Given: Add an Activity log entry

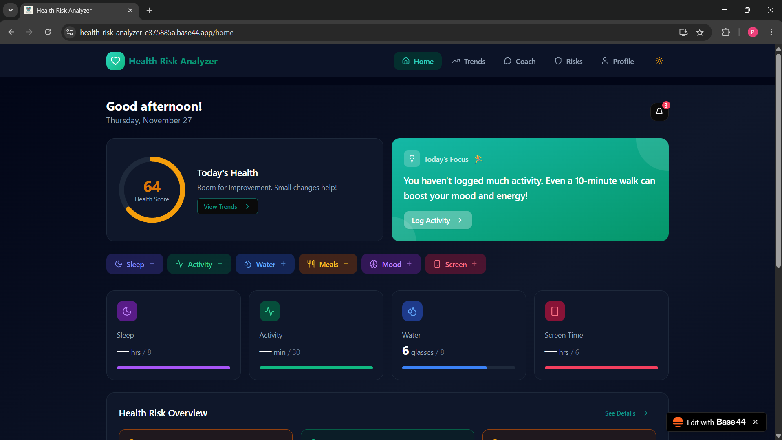Looking at the screenshot, I should 199,264.
